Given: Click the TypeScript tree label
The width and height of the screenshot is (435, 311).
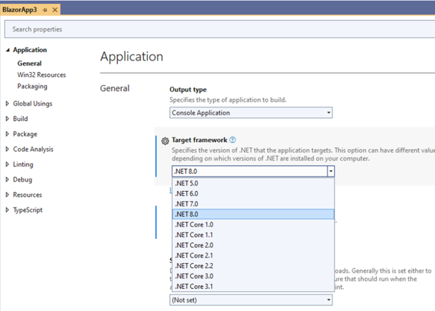Looking at the screenshot, I should pos(28,210).
